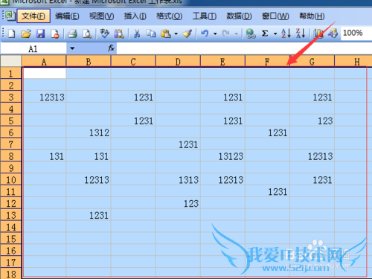
Task: Click the Permission icon in toolbar
Action: tap(55, 33)
